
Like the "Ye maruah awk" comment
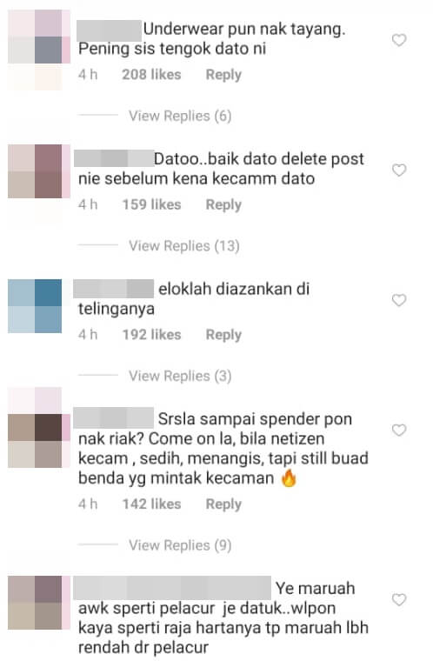pos(399,599)
